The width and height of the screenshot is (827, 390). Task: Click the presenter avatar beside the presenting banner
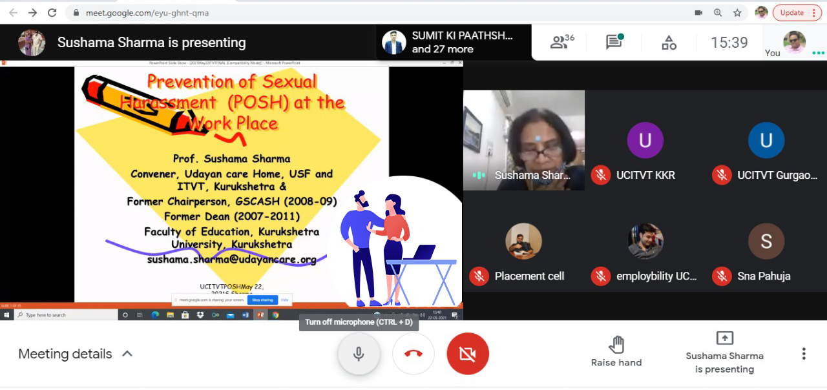[32, 43]
